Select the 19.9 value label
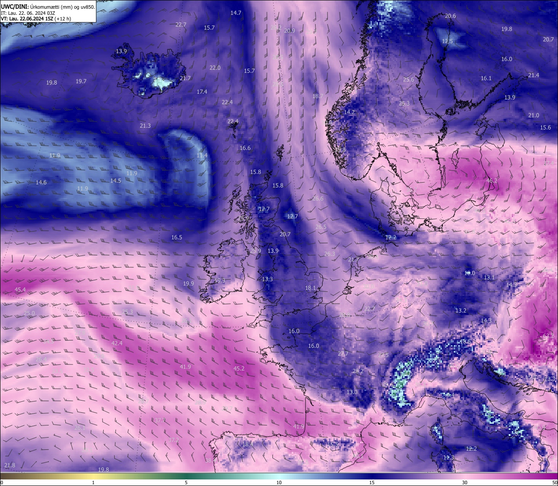The width and height of the screenshot is (558, 486). pos(188,284)
